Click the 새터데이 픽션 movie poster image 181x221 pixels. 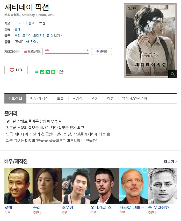coord(150,41)
